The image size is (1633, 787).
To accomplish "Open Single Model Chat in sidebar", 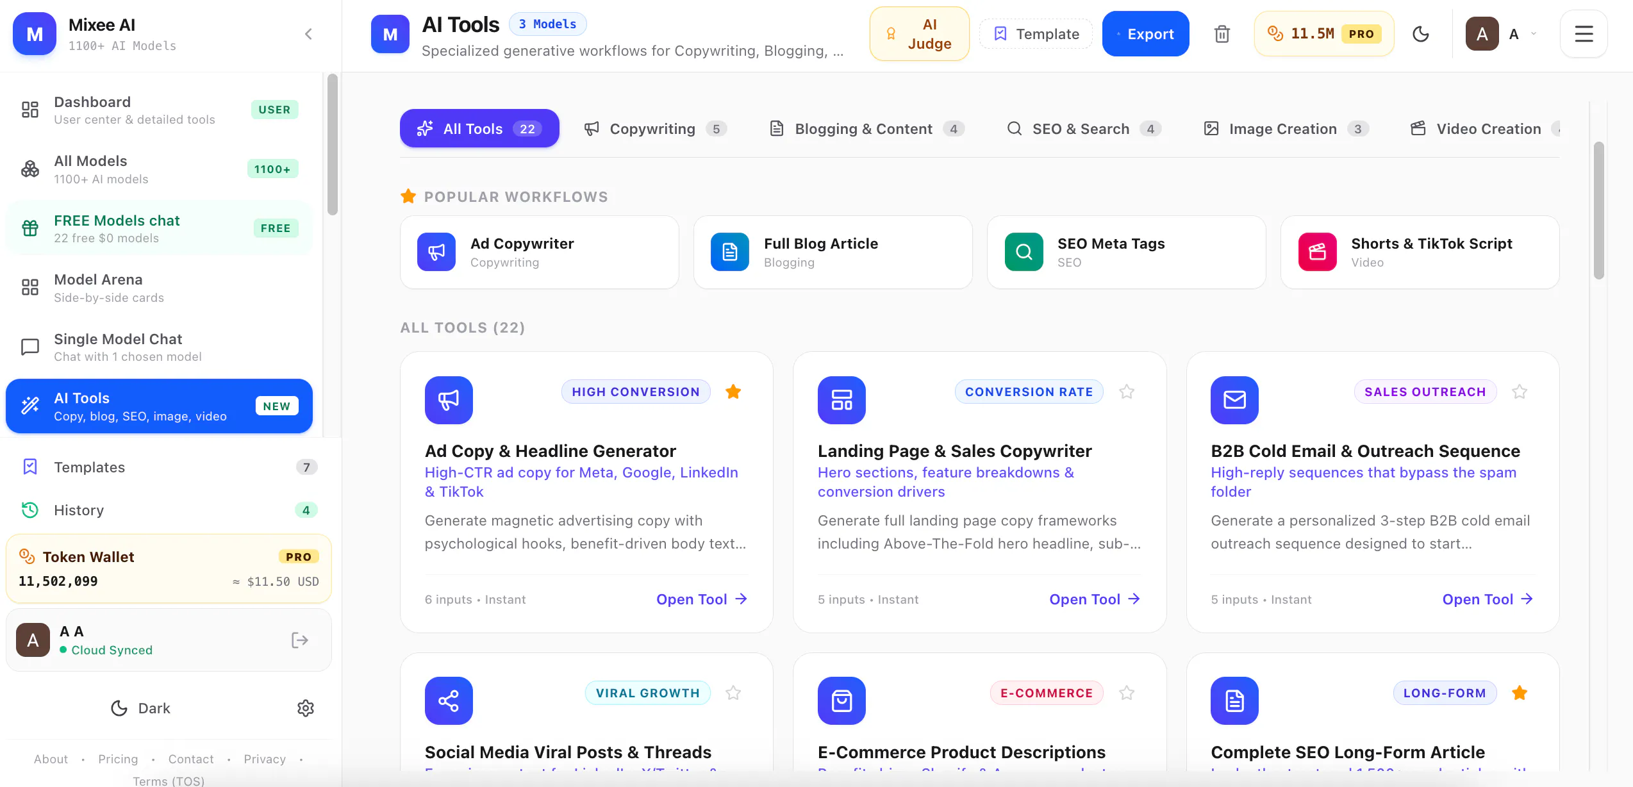I will [159, 347].
